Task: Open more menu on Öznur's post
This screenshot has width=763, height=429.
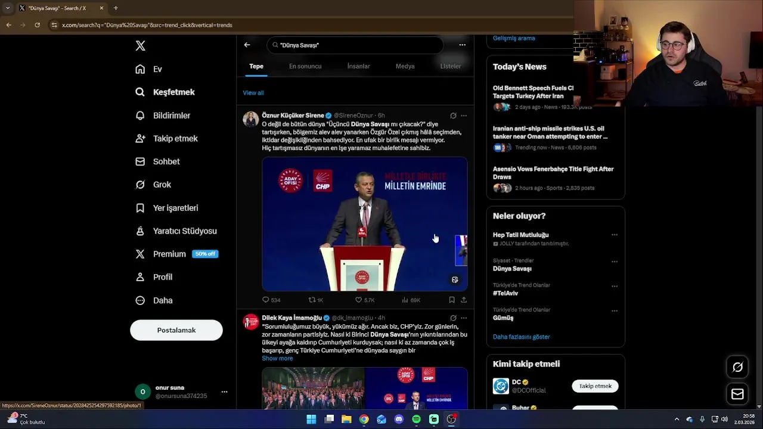Action: (x=464, y=116)
